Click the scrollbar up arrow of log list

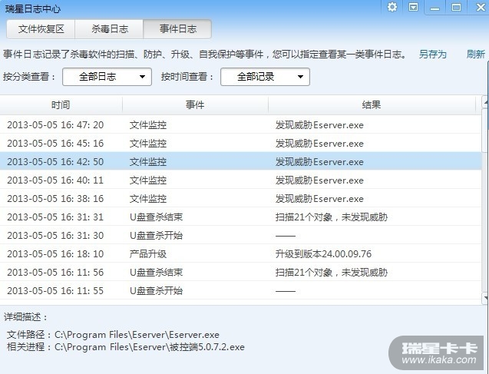(486, 102)
